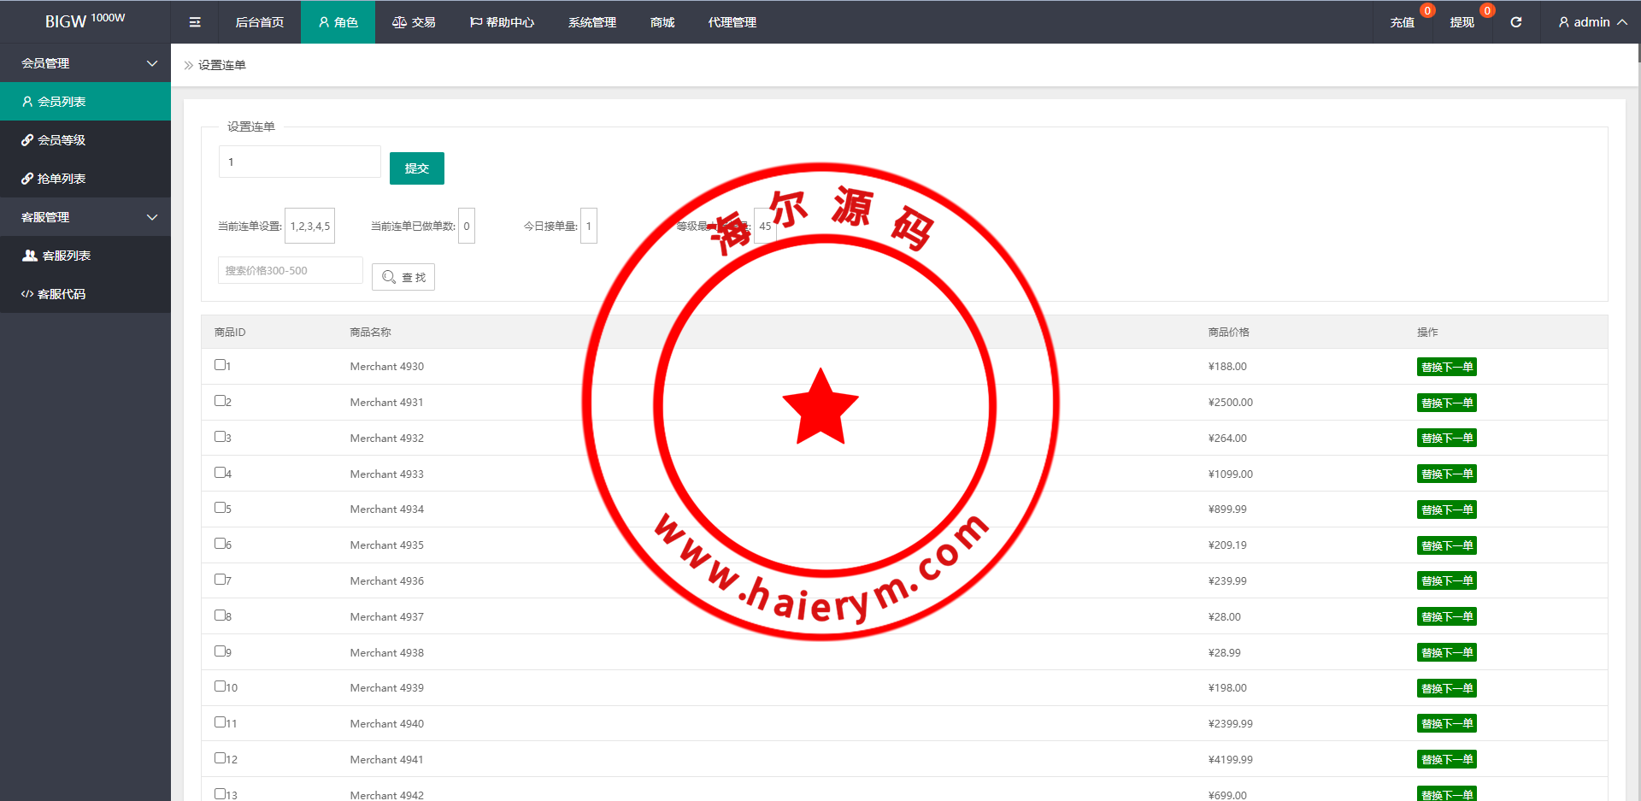The height and width of the screenshot is (801, 1641).
Task: Open the 系统管理 top menu
Action: coord(591,22)
